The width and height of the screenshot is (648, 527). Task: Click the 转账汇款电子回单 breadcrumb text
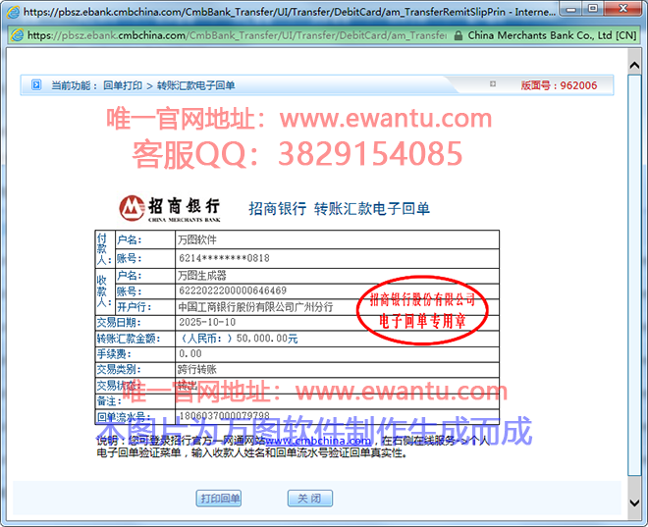click(x=196, y=85)
